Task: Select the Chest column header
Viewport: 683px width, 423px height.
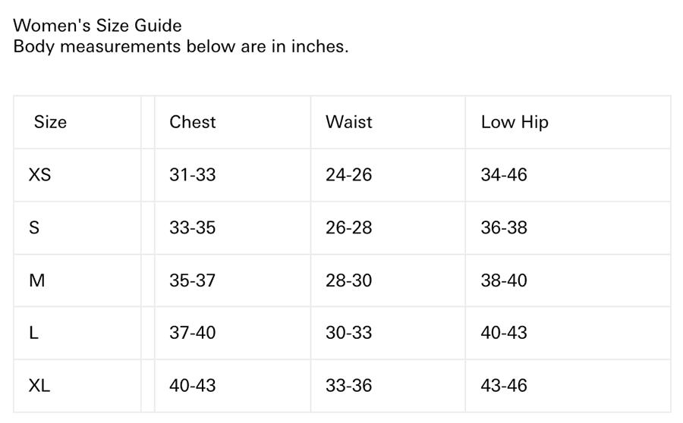Action: (x=193, y=122)
